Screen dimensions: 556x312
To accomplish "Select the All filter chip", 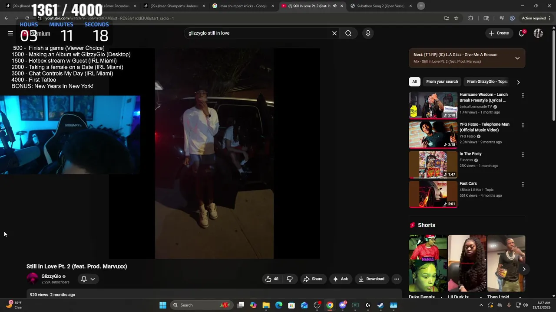I will 414,81.
